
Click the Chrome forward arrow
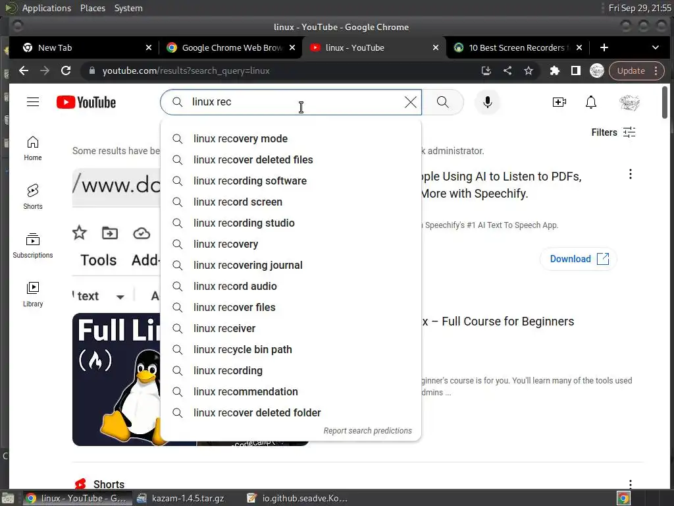tap(45, 70)
